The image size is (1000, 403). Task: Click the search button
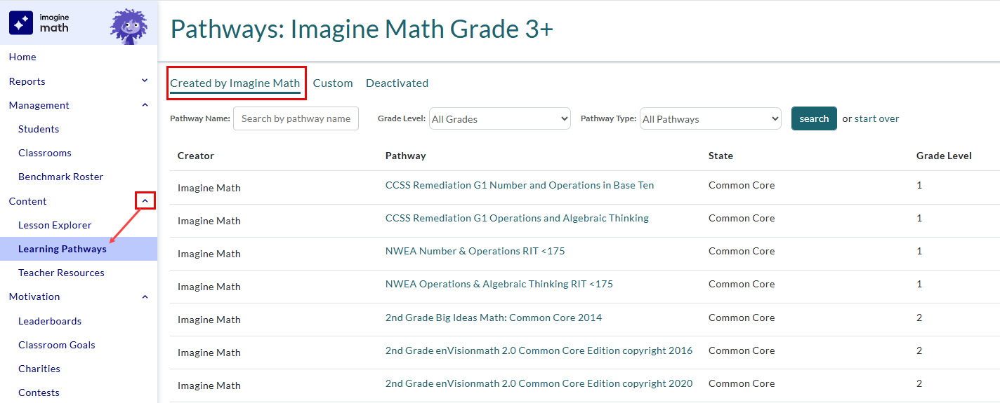click(x=814, y=118)
